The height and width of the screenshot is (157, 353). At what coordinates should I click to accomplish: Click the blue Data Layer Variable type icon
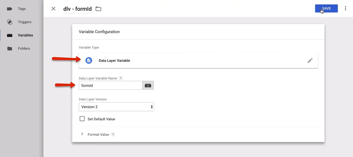(89, 60)
